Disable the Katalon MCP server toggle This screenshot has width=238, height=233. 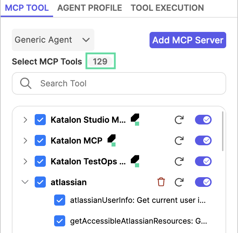[x=203, y=140]
